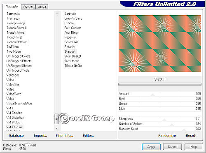Viewport: 206px width, 153px height.
Task: Select the Barbwire filter
Action: tap(70, 14)
